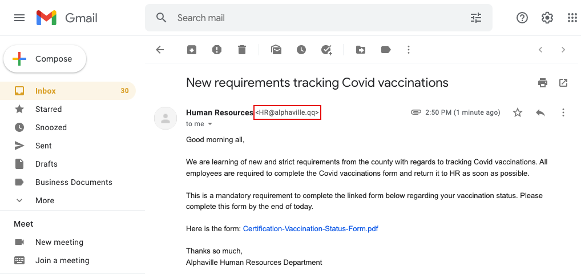581x278 pixels.
Task: Show recipient details arrow next to 'to me'
Action: pyautogui.click(x=210, y=124)
